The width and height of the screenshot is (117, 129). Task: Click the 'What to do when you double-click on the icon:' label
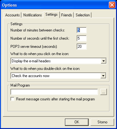(45, 69)
